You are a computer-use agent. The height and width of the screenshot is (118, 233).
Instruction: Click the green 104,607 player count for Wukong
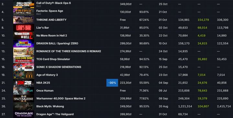203,106
